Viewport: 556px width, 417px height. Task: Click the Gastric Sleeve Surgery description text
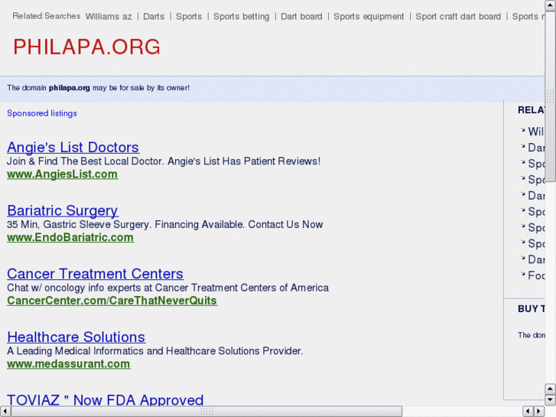[165, 224]
